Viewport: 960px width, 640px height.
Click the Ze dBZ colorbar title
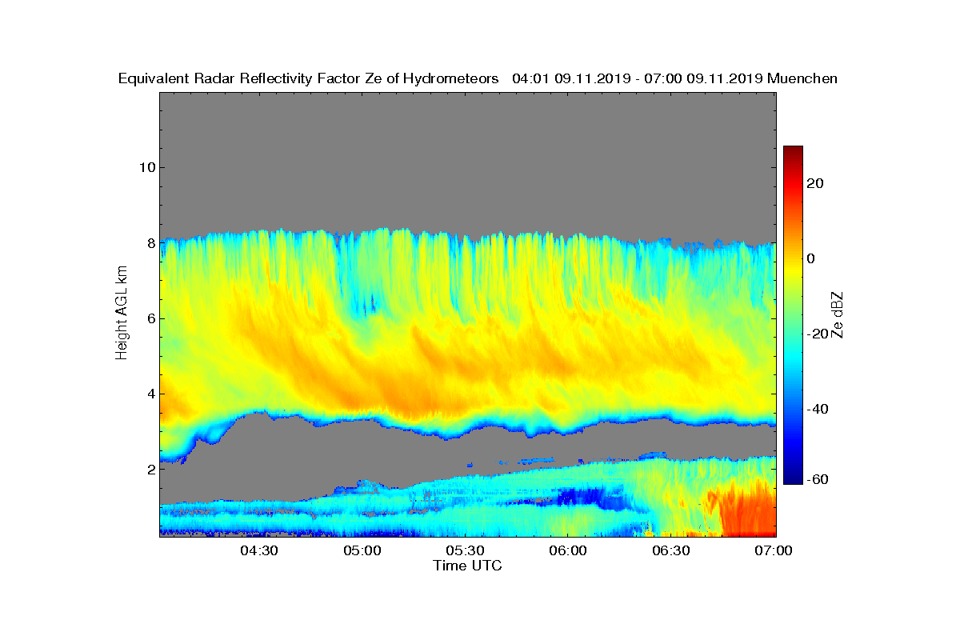point(838,314)
